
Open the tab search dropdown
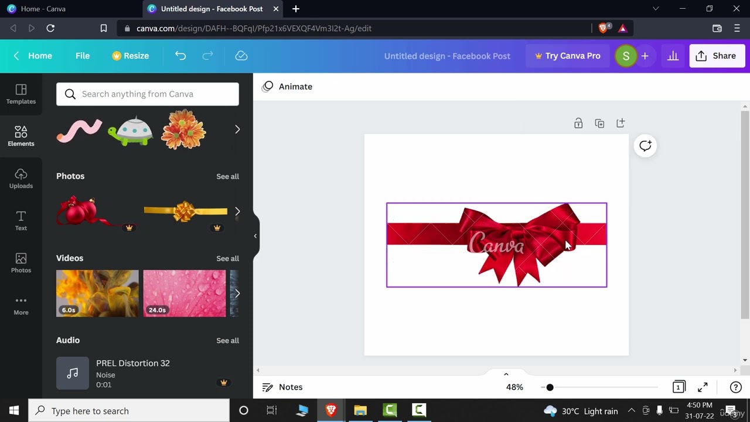[x=656, y=9]
